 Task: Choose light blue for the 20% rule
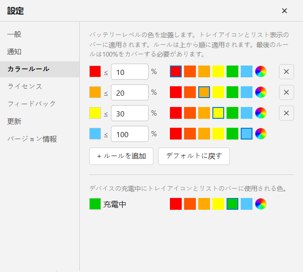pos(246,92)
